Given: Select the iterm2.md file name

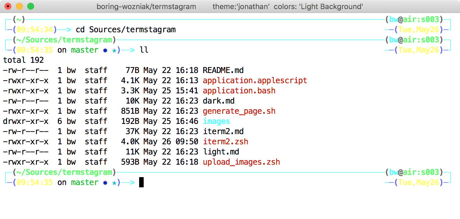Looking at the screenshot, I should (223, 132).
